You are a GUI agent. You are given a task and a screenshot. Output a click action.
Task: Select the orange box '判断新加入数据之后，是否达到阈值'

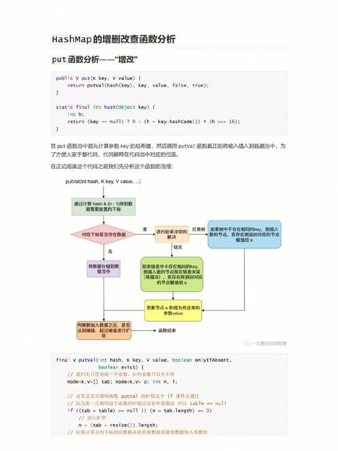coord(104,330)
